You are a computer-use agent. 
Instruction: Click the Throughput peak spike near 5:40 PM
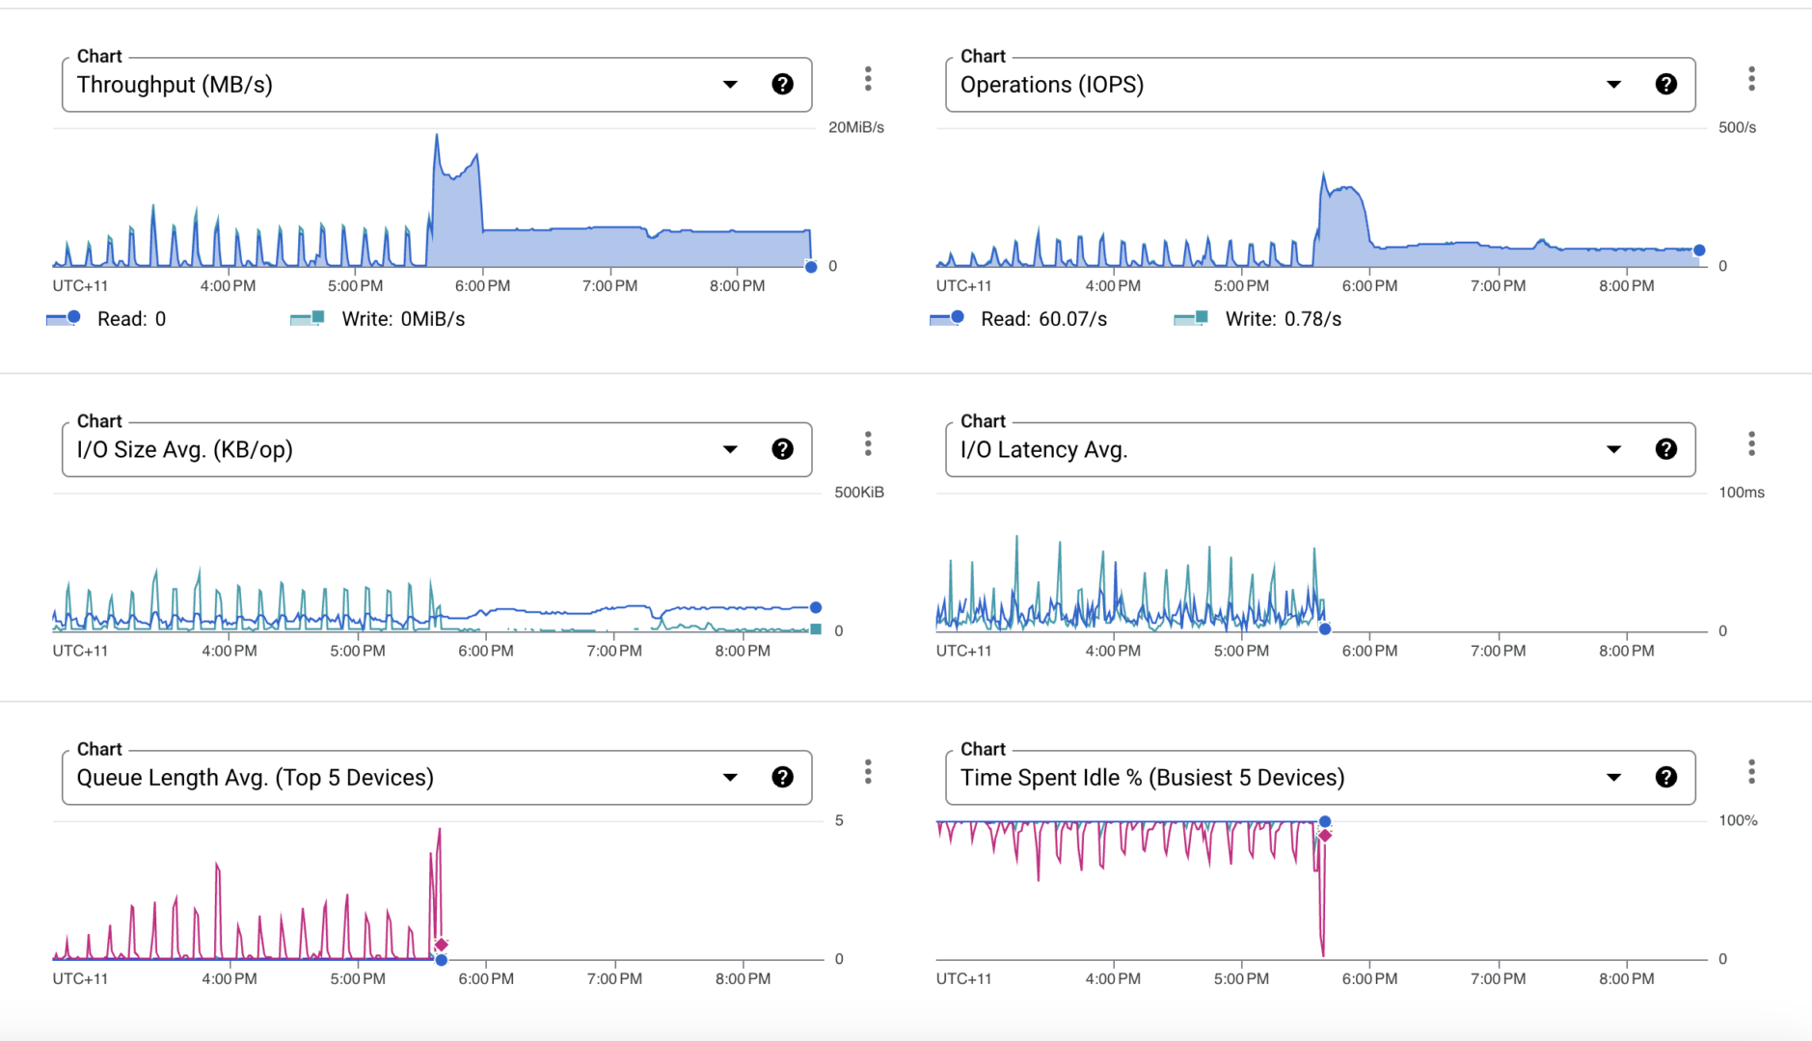point(437,136)
